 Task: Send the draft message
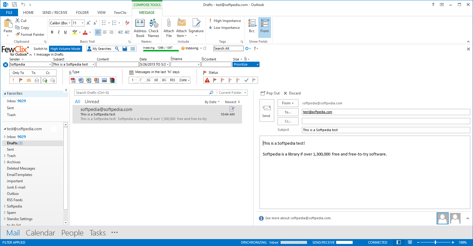click(x=266, y=111)
